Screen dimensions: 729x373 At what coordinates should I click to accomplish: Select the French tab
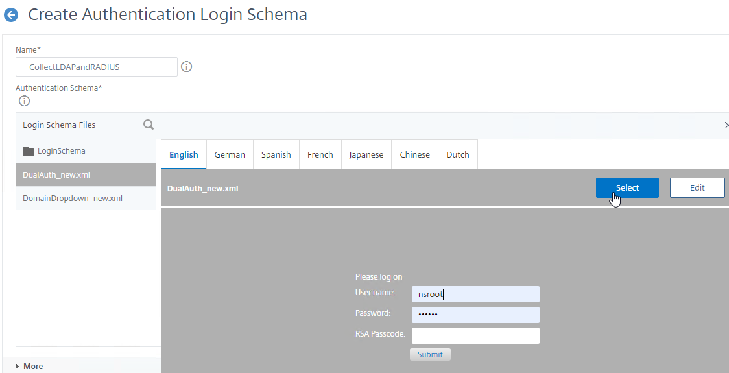(320, 155)
